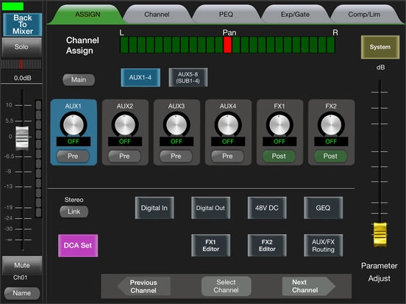
Task: Open AUX/FX Routing panel
Action: [x=323, y=245]
